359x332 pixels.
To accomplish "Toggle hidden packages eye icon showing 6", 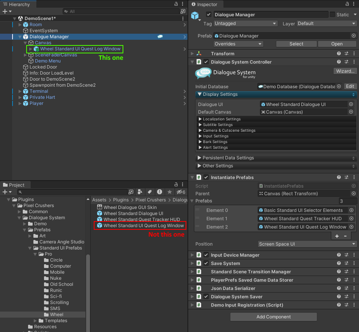I will pos(181,192).
